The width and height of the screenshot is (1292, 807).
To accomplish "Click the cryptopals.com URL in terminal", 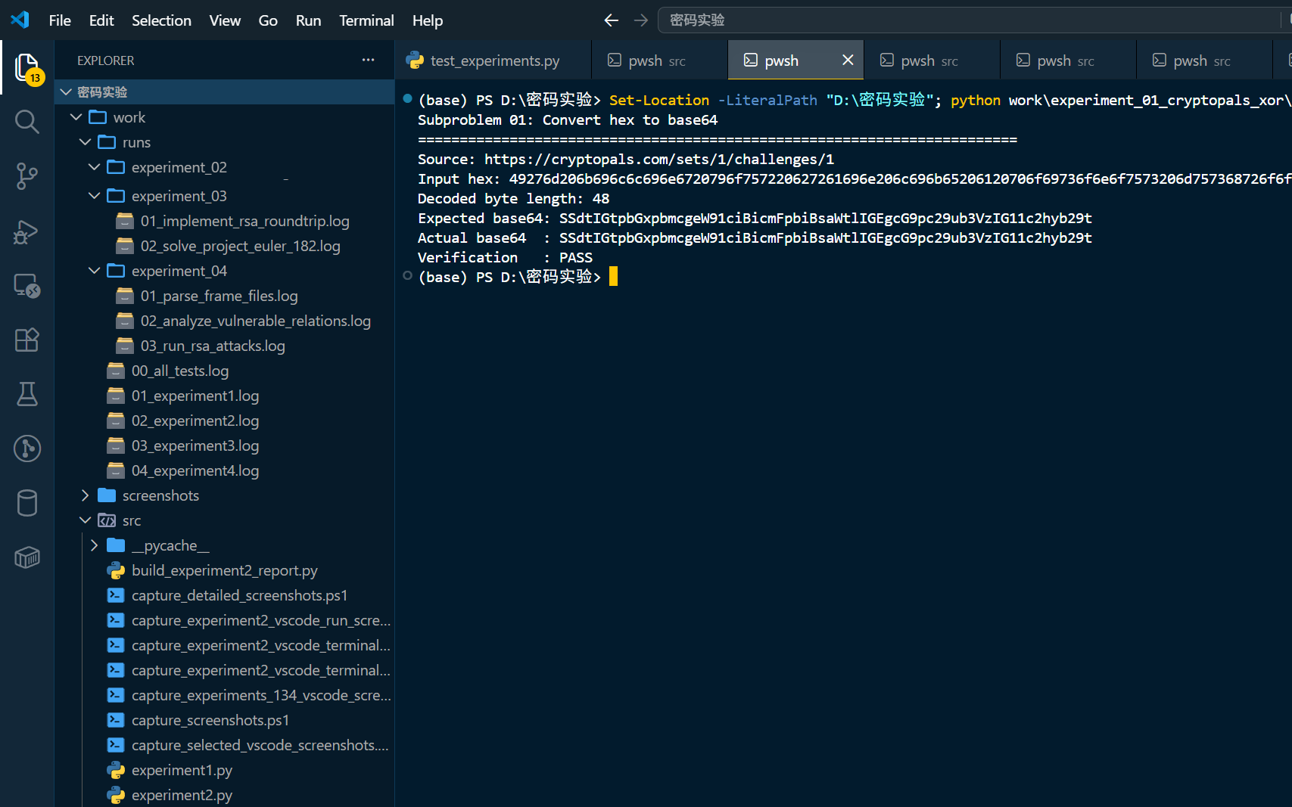I will 659,159.
